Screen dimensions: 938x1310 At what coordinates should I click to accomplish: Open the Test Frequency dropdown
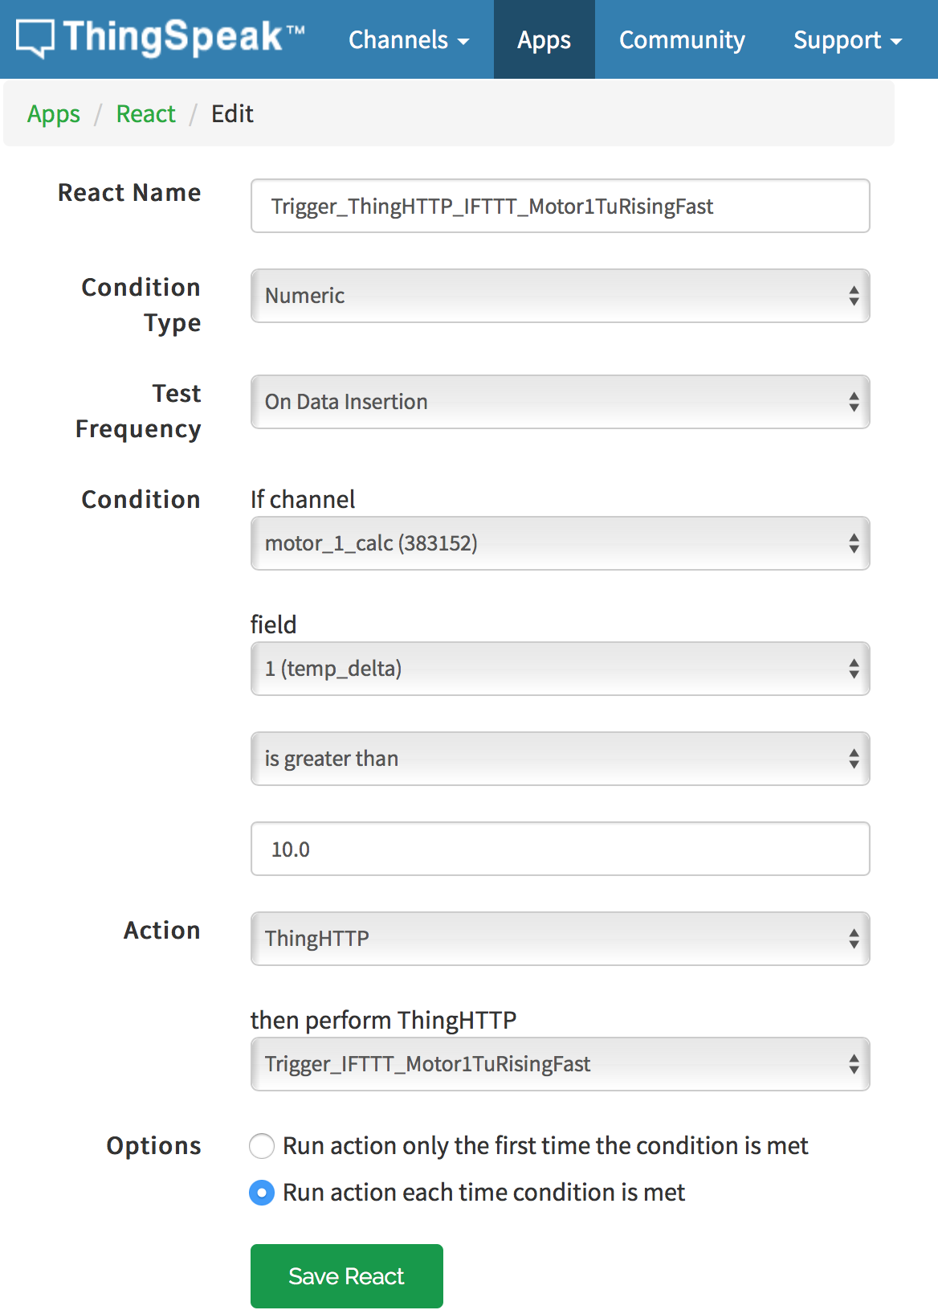[560, 402]
